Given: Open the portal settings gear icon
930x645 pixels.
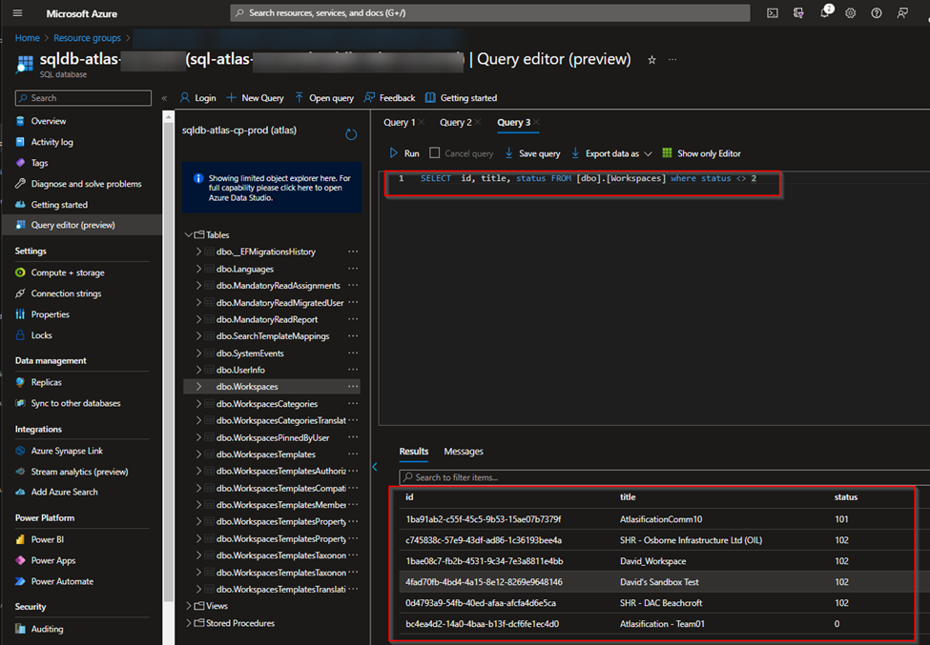Looking at the screenshot, I should (x=850, y=13).
